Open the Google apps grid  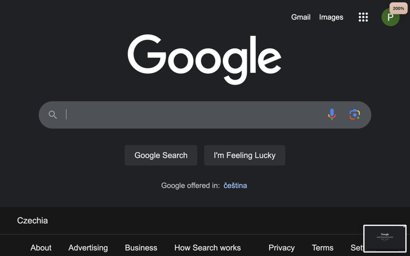(x=363, y=17)
